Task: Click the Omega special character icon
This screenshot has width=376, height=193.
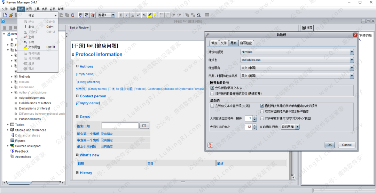Action: click(x=199, y=15)
